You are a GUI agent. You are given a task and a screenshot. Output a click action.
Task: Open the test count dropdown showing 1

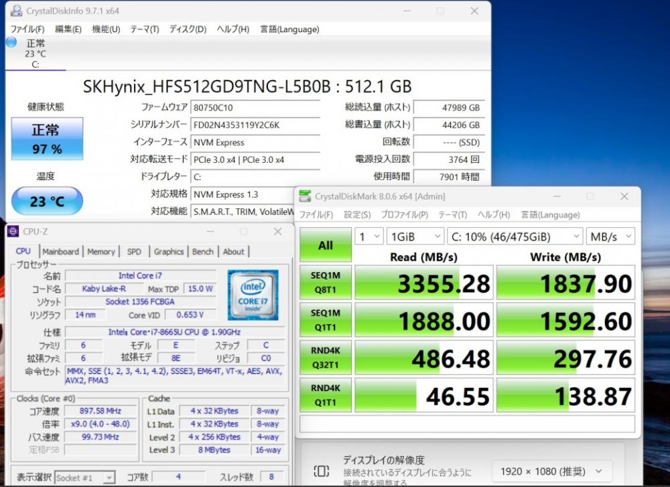click(x=368, y=236)
